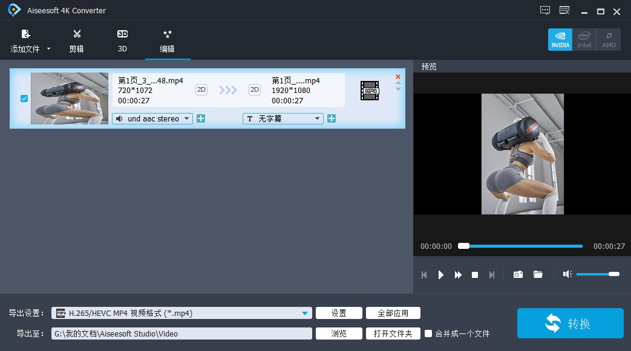Click the 转换 (Convert) button

(x=569, y=323)
